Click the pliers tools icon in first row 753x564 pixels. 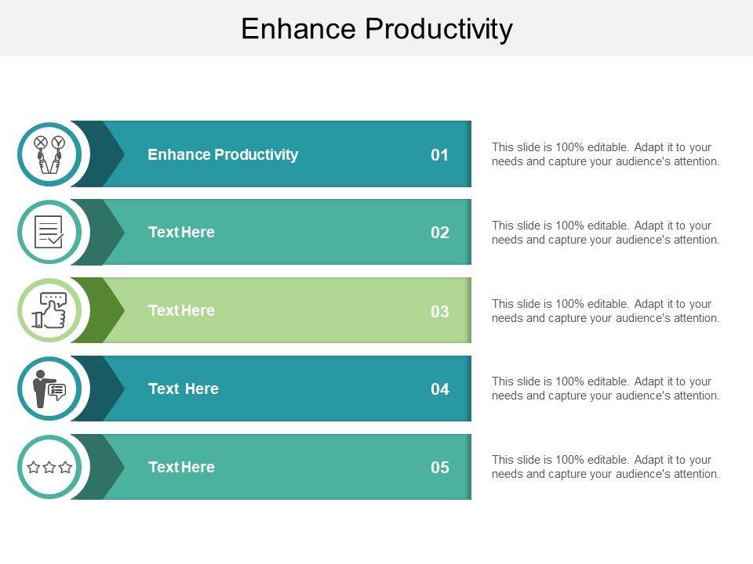(x=49, y=154)
